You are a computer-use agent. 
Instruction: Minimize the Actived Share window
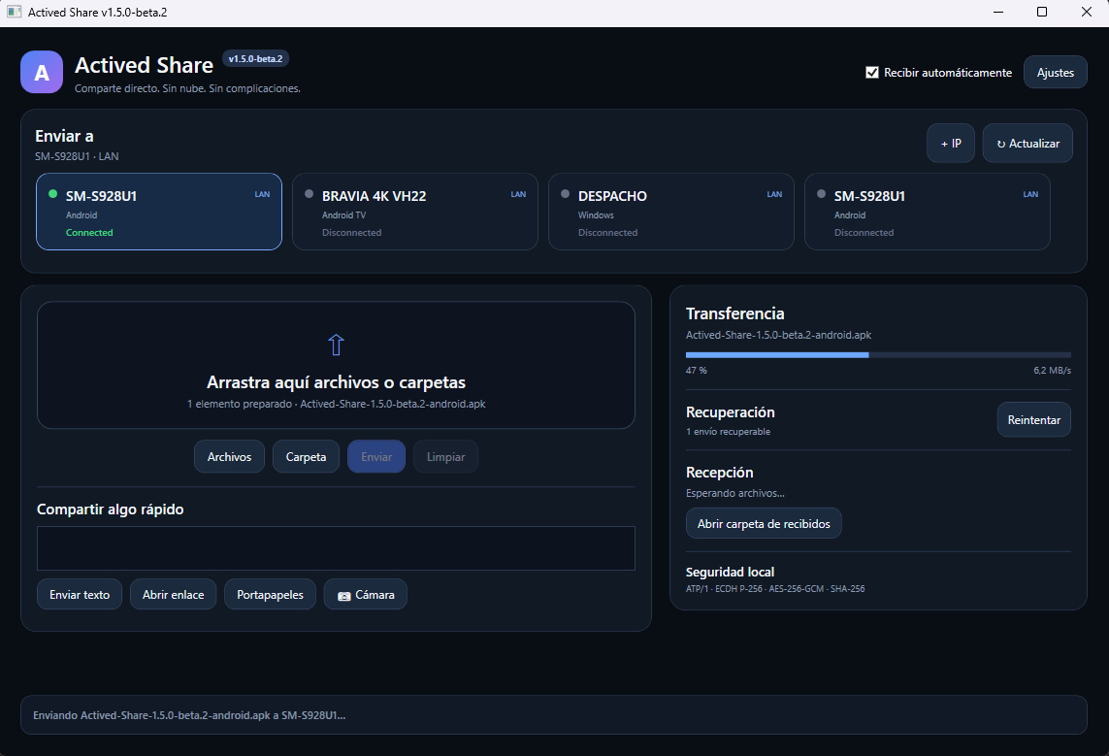(998, 12)
